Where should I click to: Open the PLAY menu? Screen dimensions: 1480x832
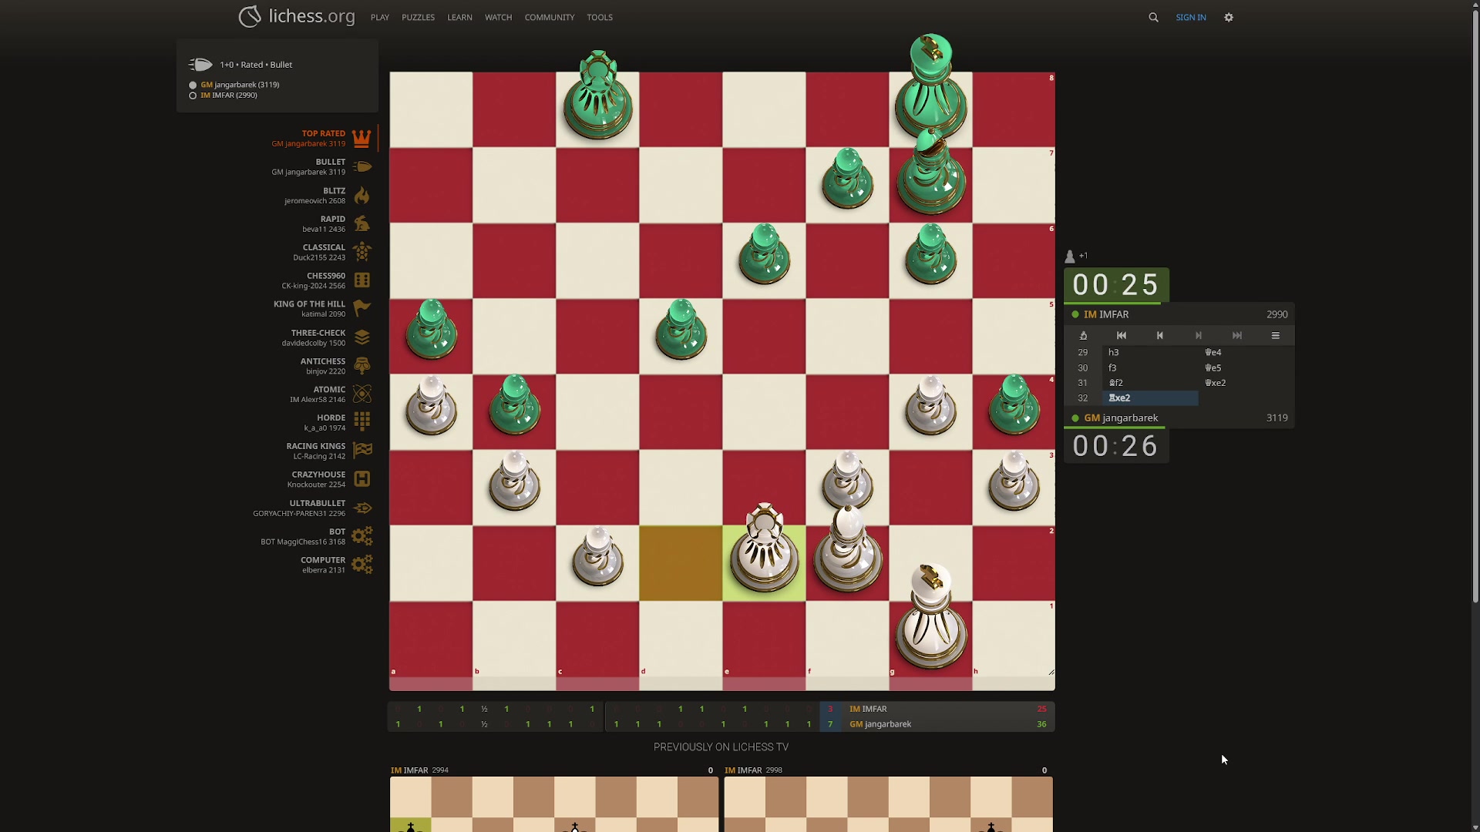click(x=379, y=17)
